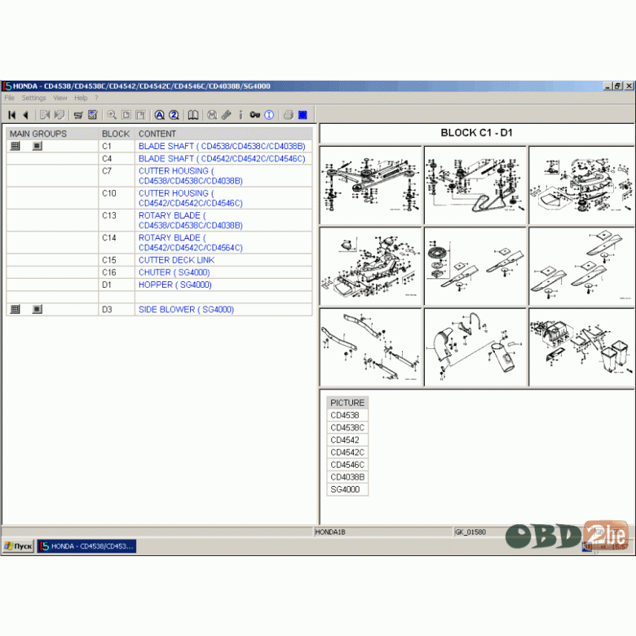The image size is (636, 636).
Task: Open the HOPPER (SG4000) link
Action: pos(174,285)
